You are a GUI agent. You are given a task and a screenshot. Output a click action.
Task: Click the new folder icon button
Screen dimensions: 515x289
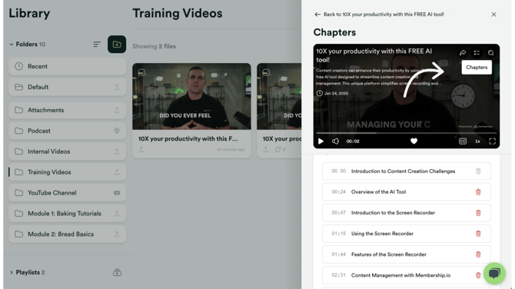coord(117,45)
